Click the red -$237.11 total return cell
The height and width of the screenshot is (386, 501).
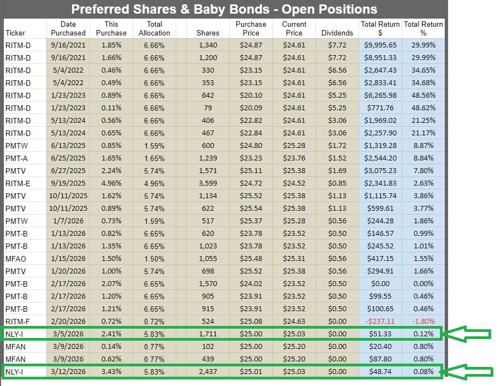380,321
